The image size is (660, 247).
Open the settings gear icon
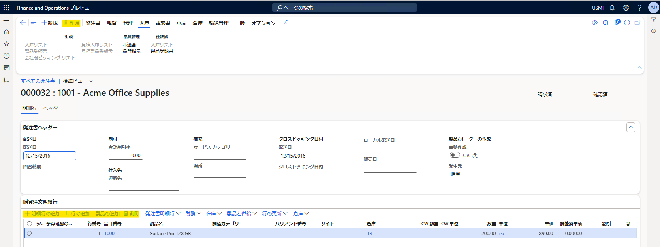coord(626,8)
